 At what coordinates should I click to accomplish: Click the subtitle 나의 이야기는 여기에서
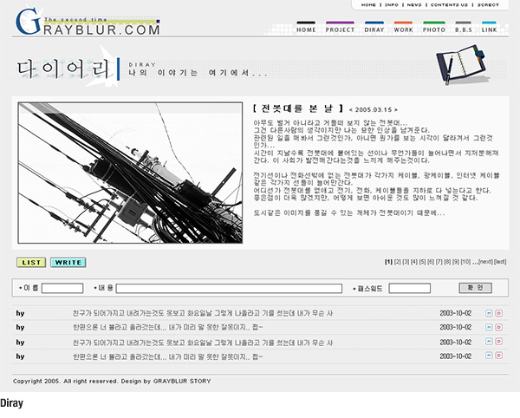coord(198,73)
